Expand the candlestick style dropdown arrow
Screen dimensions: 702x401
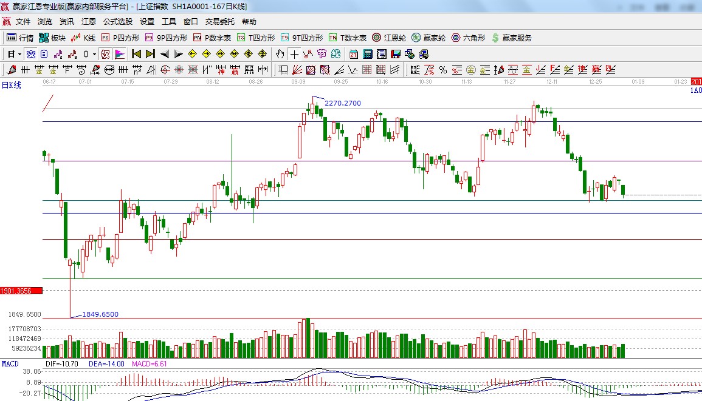pos(94,54)
